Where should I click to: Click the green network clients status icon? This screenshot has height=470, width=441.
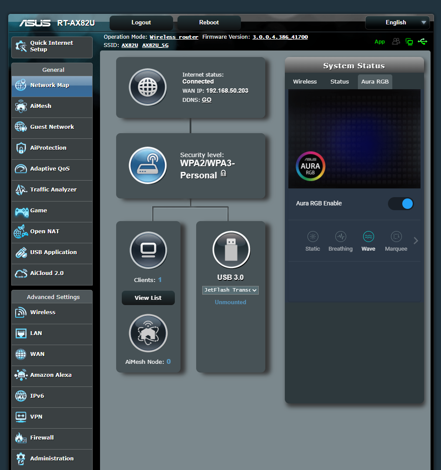pos(409,42)
